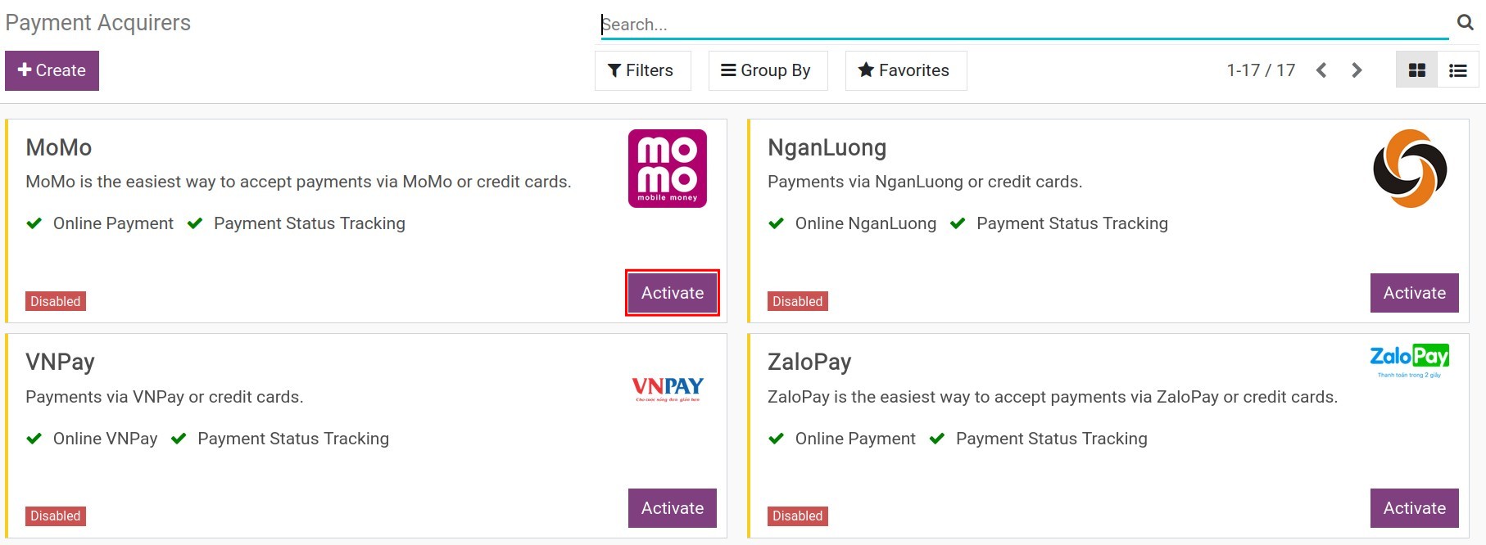Click the NganLuong logo icon
The width and height of the screenshot is (1486, 545).
(x=1409, y=169)
